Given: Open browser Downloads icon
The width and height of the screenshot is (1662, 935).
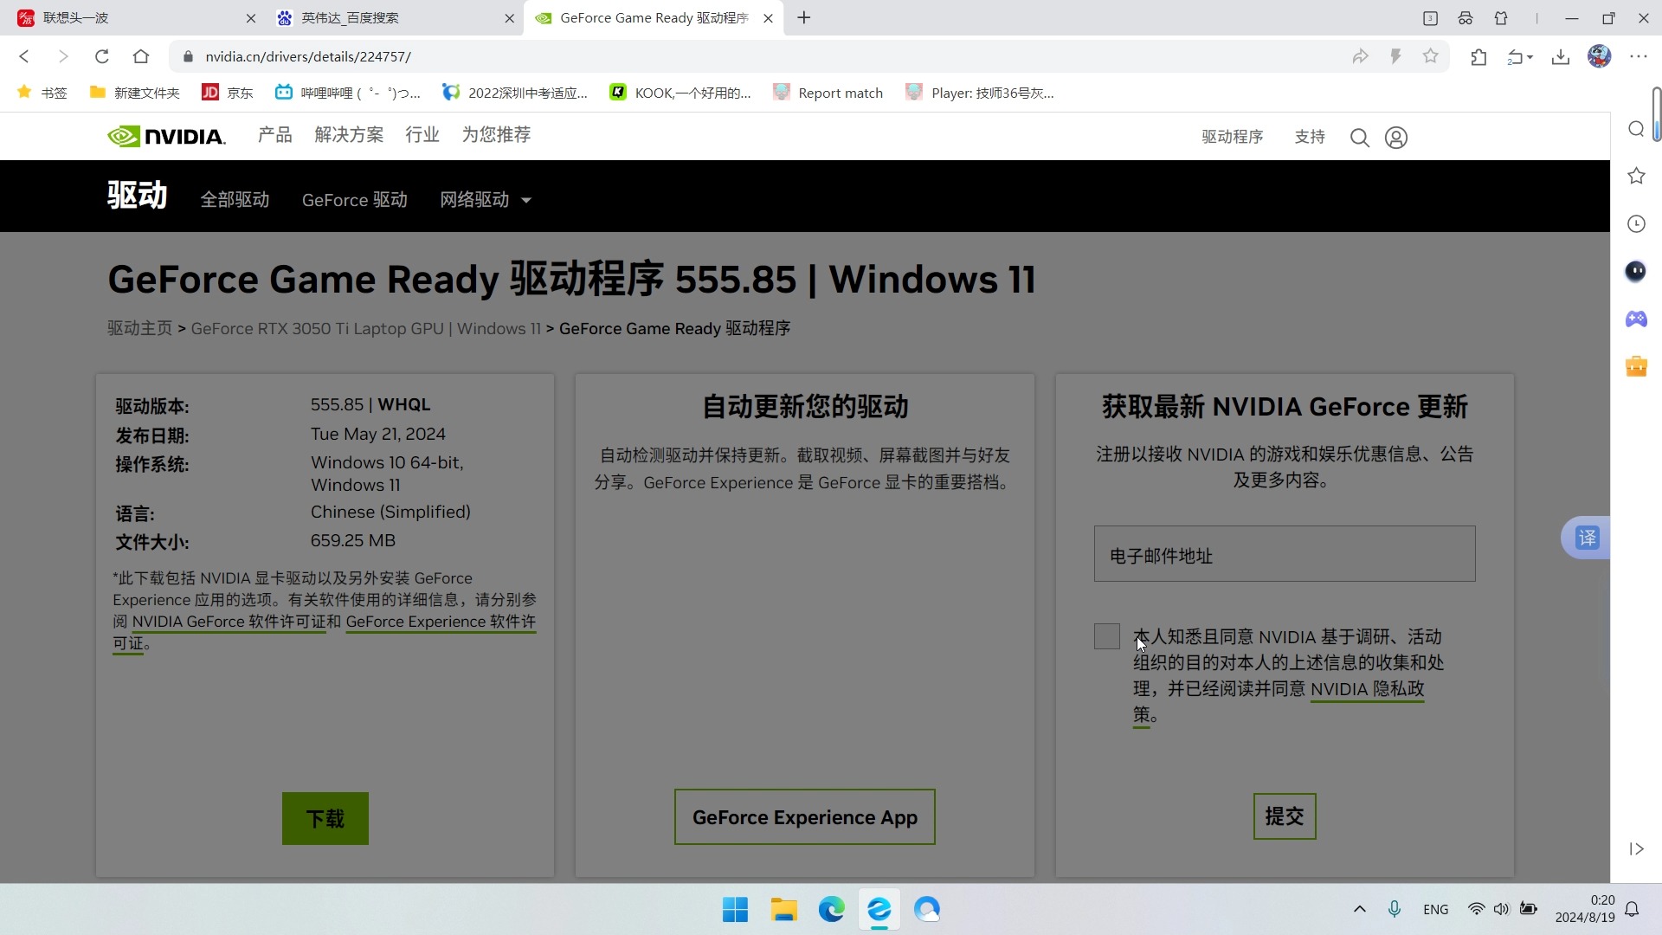Looking at the screenshot, I should 1560,56.
